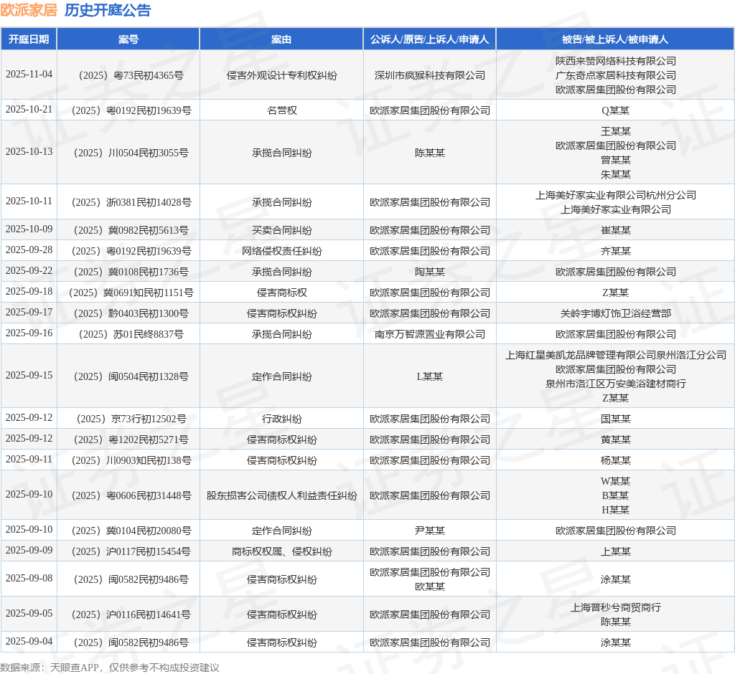Select case number 沪0116民初14641号
This screenshot has height=674, width=735.
[x=131, y=614]
